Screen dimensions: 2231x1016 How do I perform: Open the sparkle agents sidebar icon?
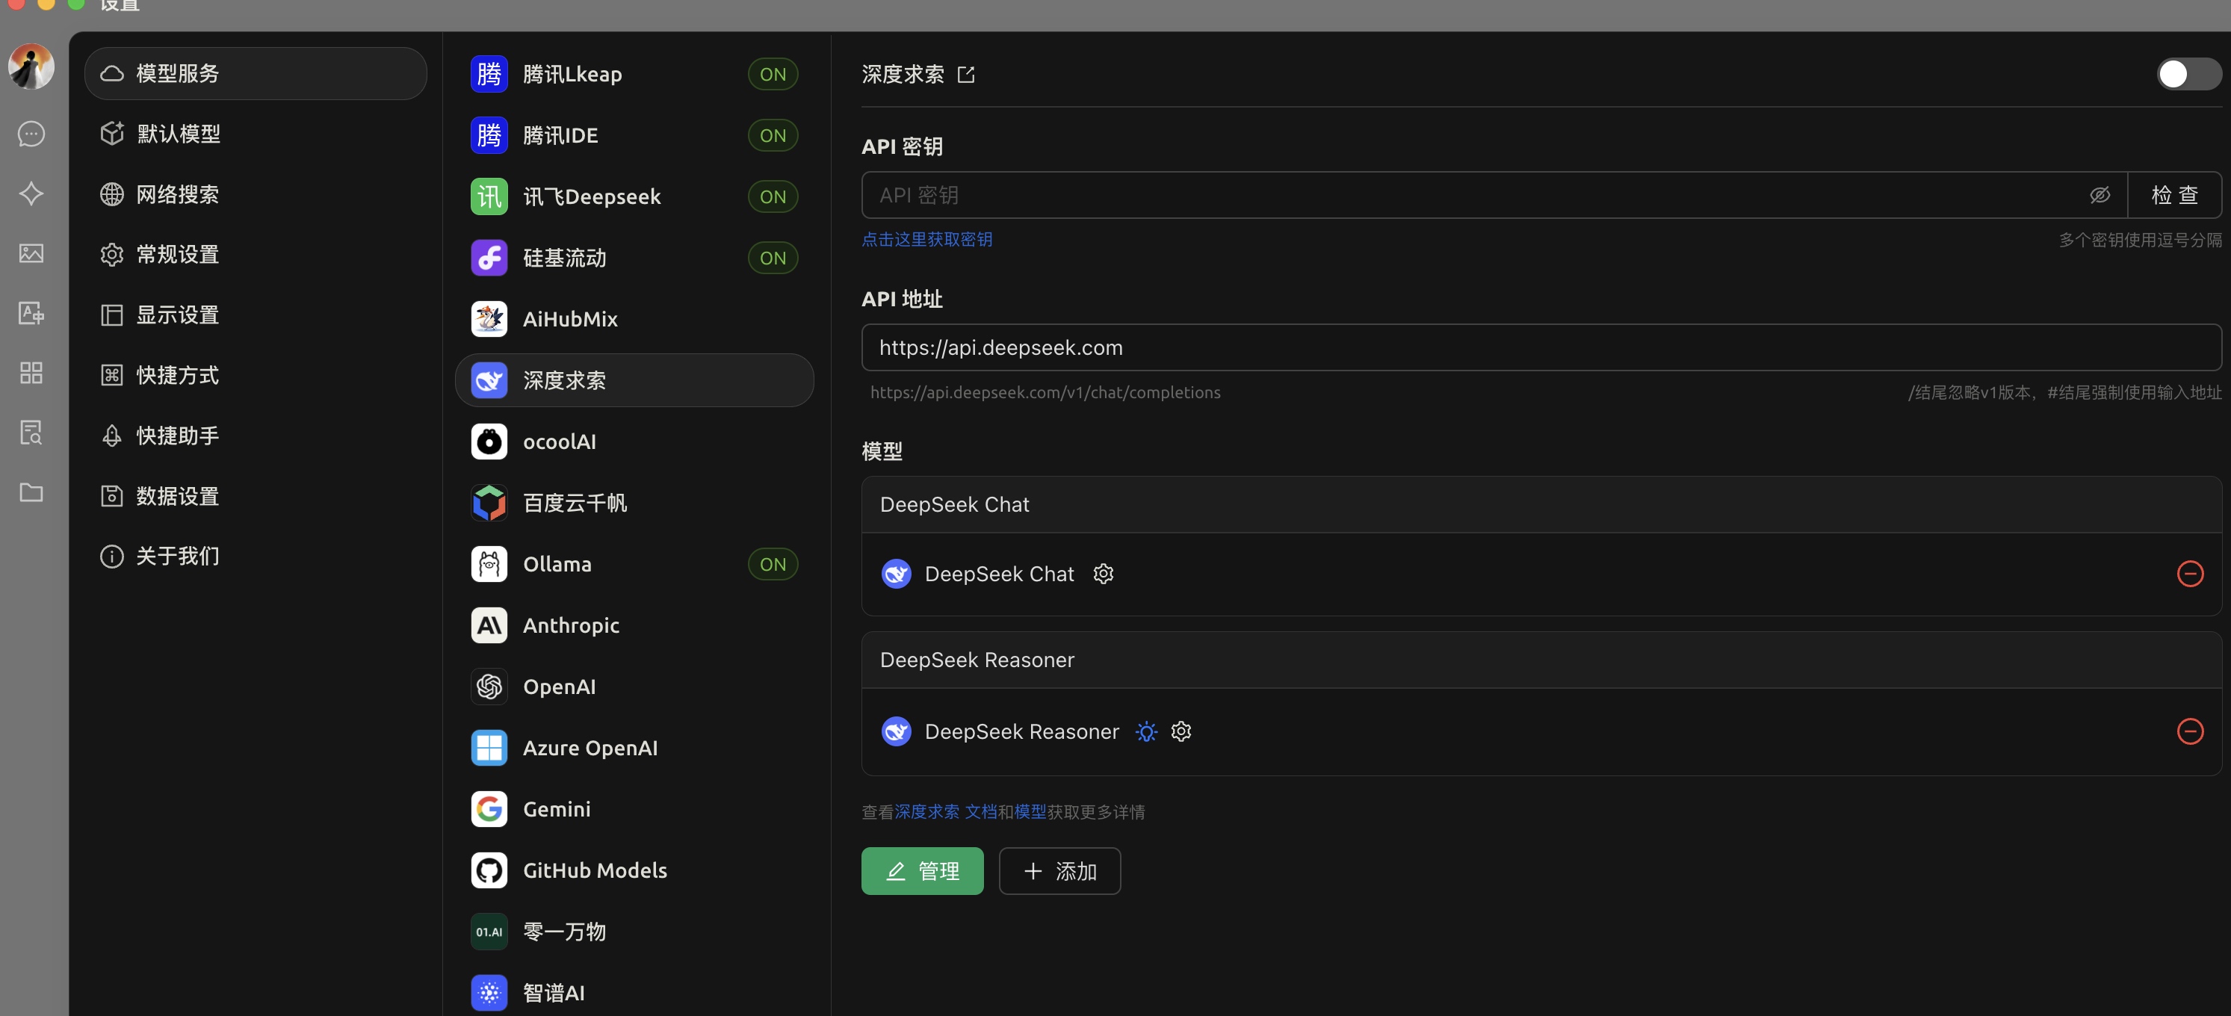31,193
